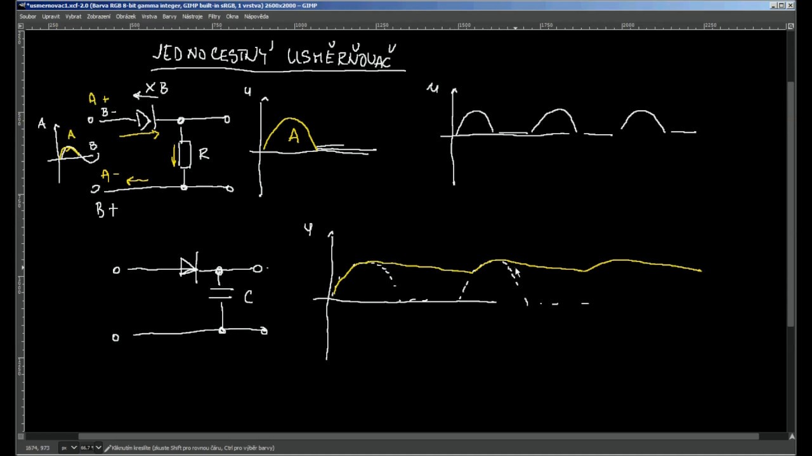Click the pencil icon in the status bar

108,448
